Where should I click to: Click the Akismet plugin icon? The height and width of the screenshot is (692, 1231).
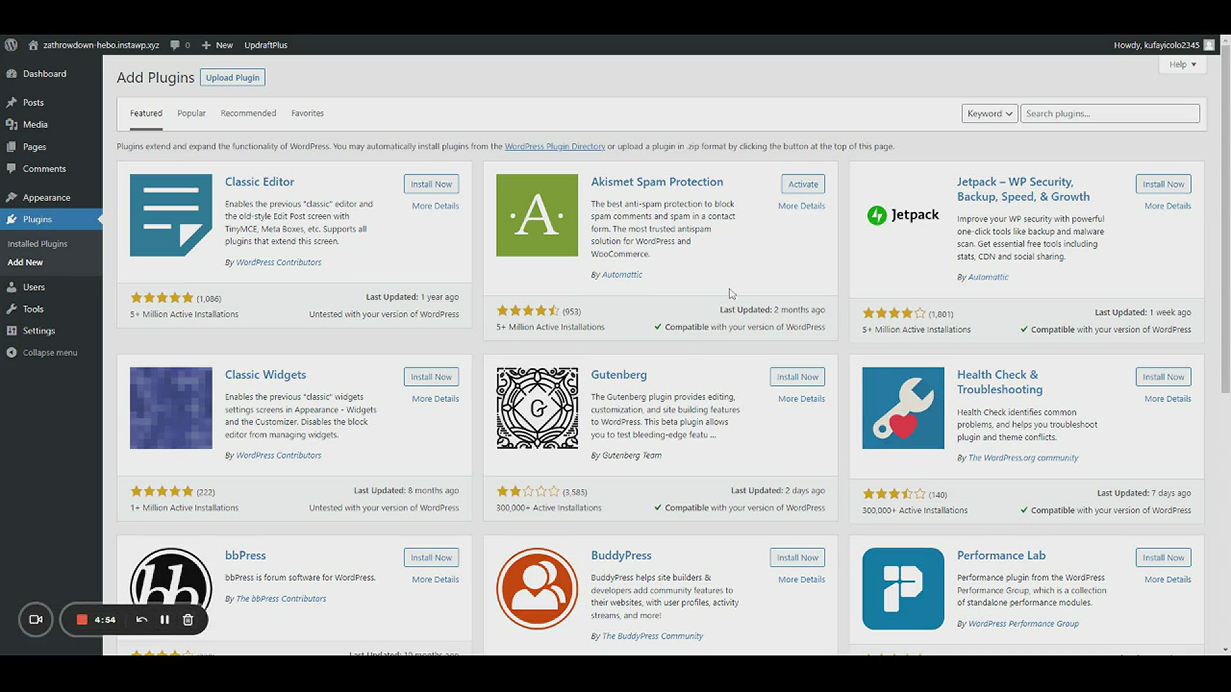click(x=537, y=215)
